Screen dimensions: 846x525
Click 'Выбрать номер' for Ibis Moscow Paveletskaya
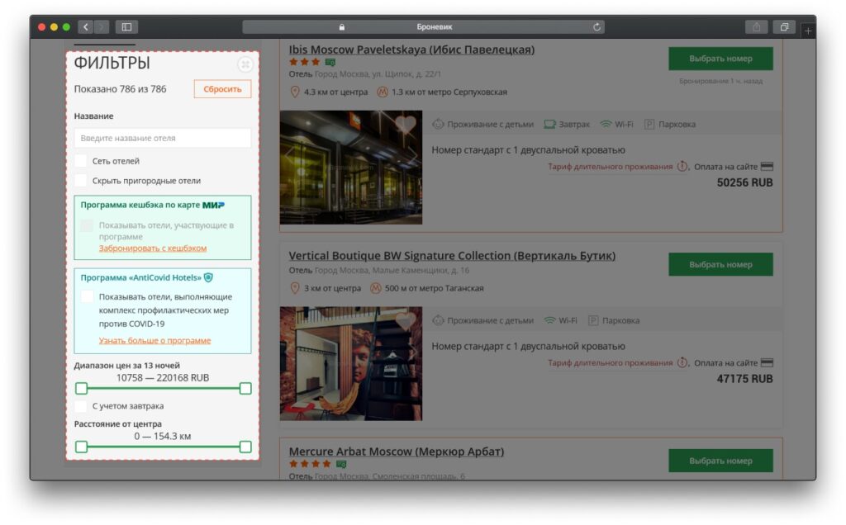720,59
